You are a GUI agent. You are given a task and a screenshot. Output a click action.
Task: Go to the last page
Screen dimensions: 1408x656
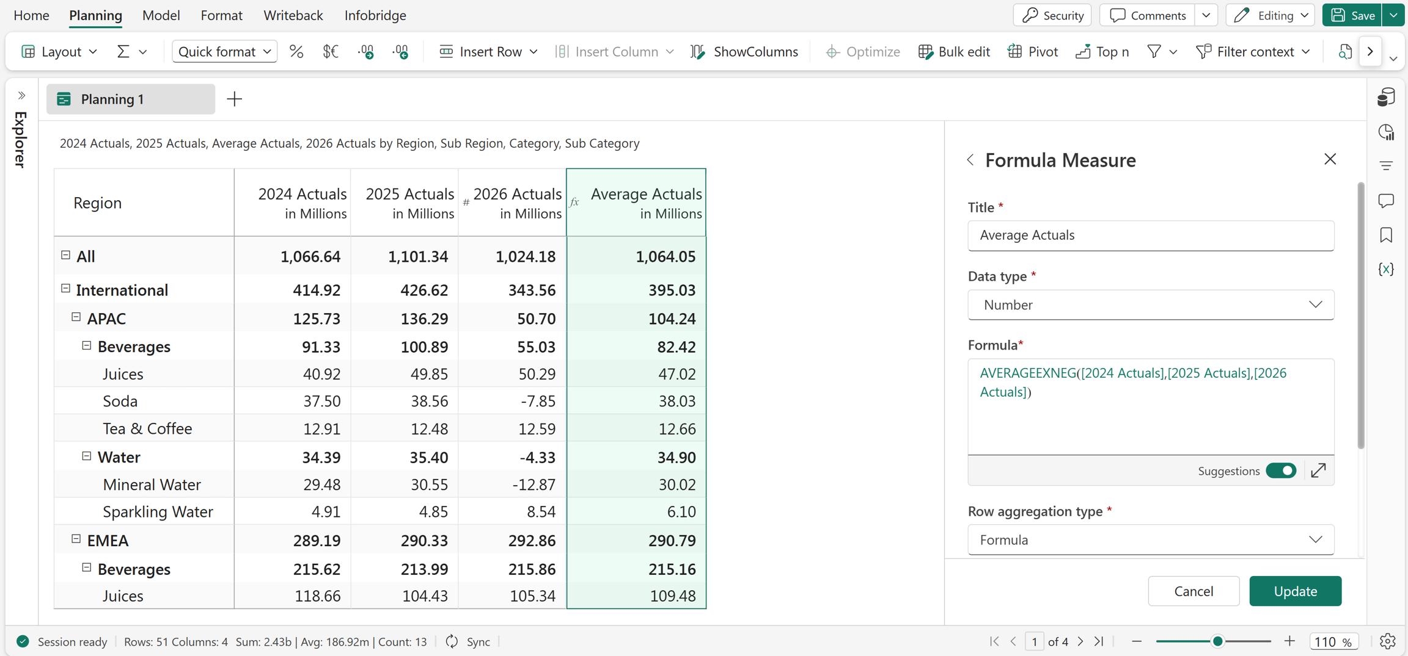(x=1099, y=641)
